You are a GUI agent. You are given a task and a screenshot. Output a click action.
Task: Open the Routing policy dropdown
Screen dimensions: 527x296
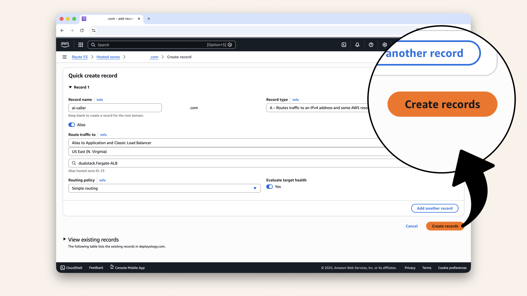tap(164, 188)
